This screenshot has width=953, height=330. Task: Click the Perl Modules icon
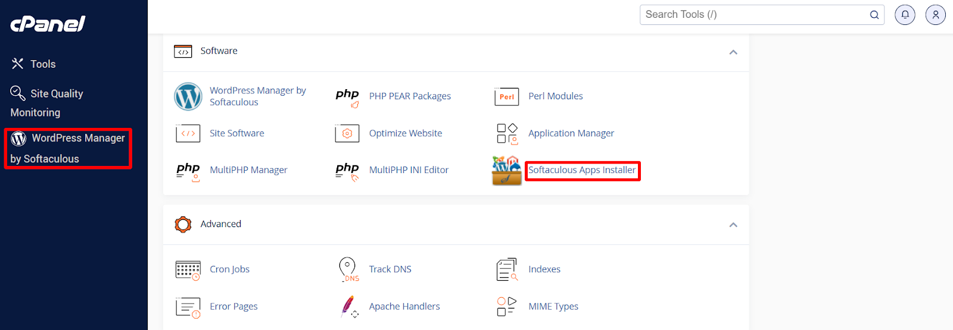(507, 97)
